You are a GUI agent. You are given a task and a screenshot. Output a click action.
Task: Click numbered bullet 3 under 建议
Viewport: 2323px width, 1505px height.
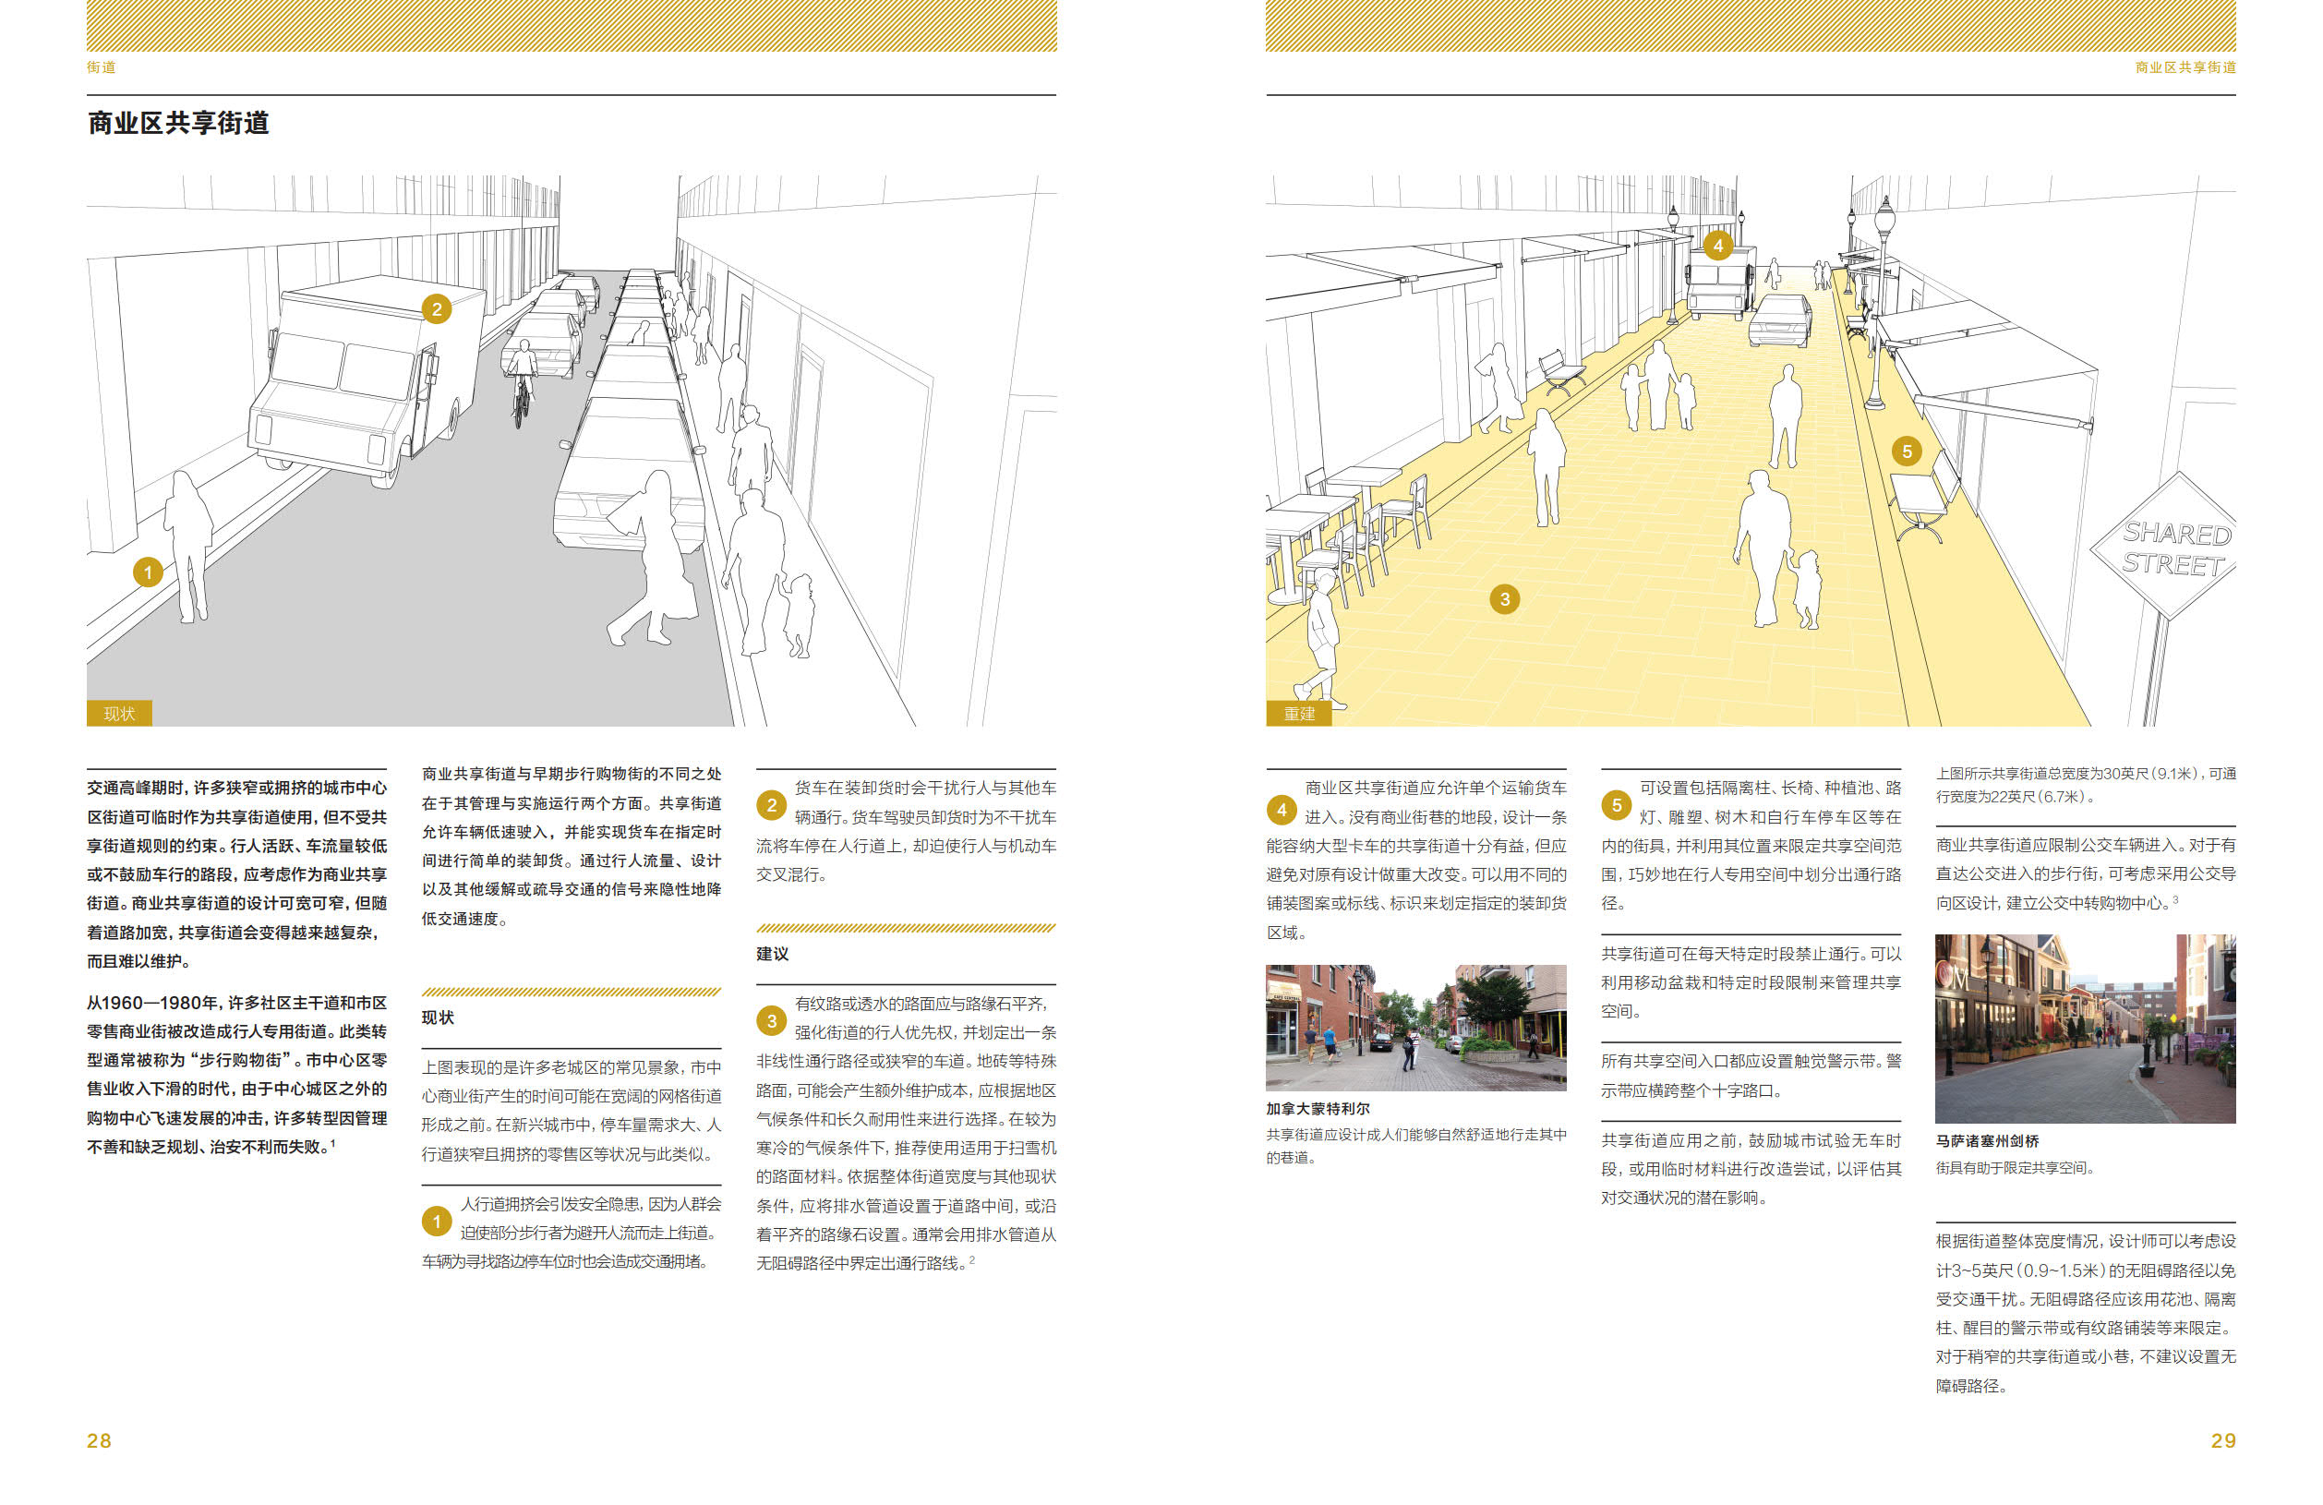pyautogui.click(x=771, y=1021)
